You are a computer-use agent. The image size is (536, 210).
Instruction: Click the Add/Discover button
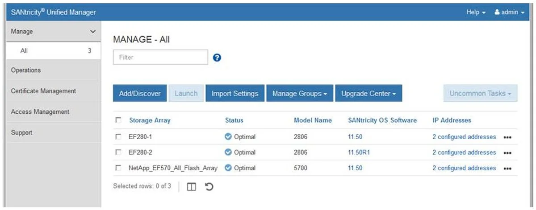(x=140, y=94)
